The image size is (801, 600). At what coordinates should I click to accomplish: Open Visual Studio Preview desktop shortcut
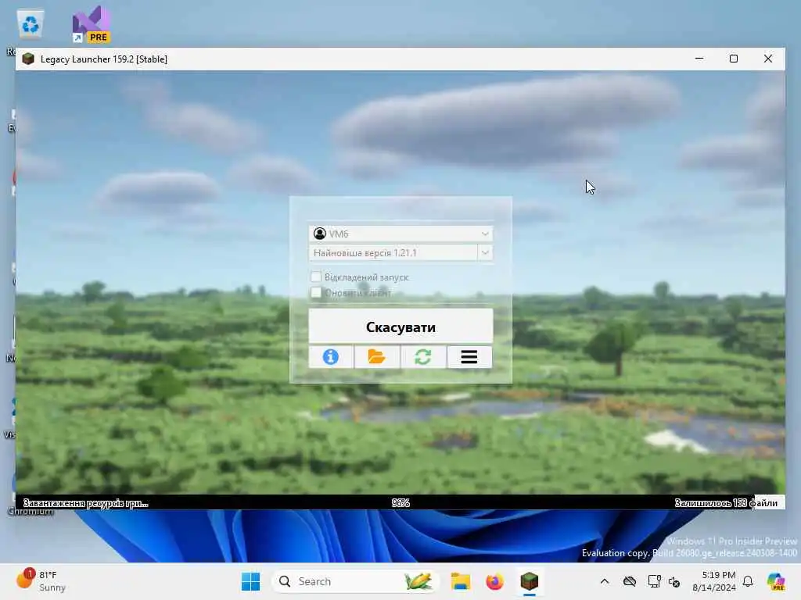coord(92,24)
